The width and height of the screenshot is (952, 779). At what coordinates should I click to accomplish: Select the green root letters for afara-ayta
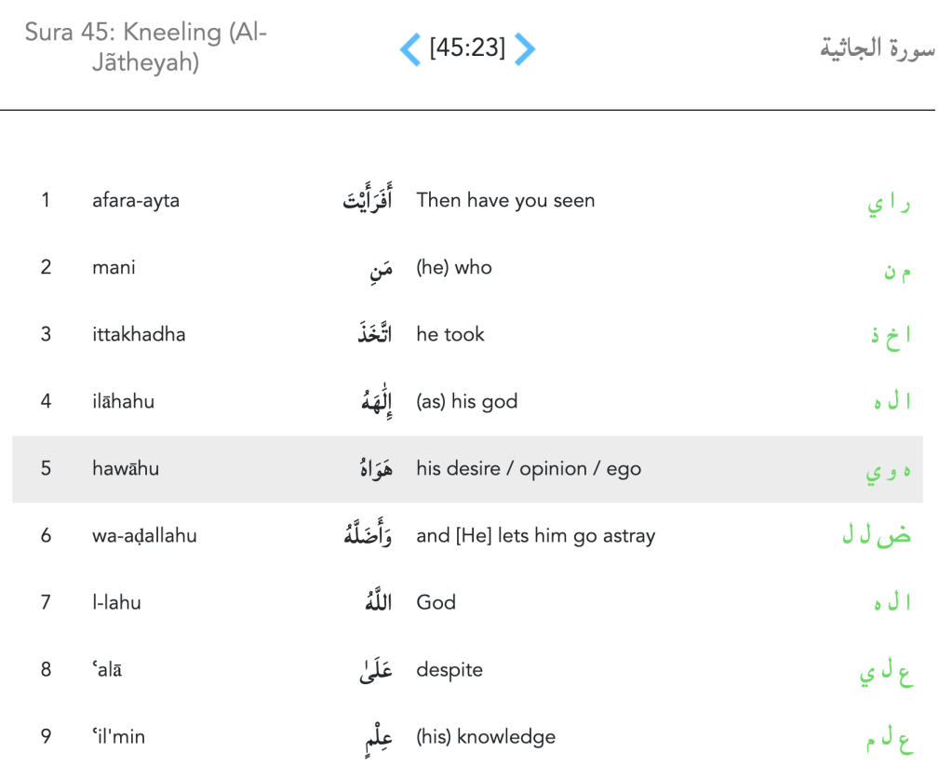click(x=888, y=203)
